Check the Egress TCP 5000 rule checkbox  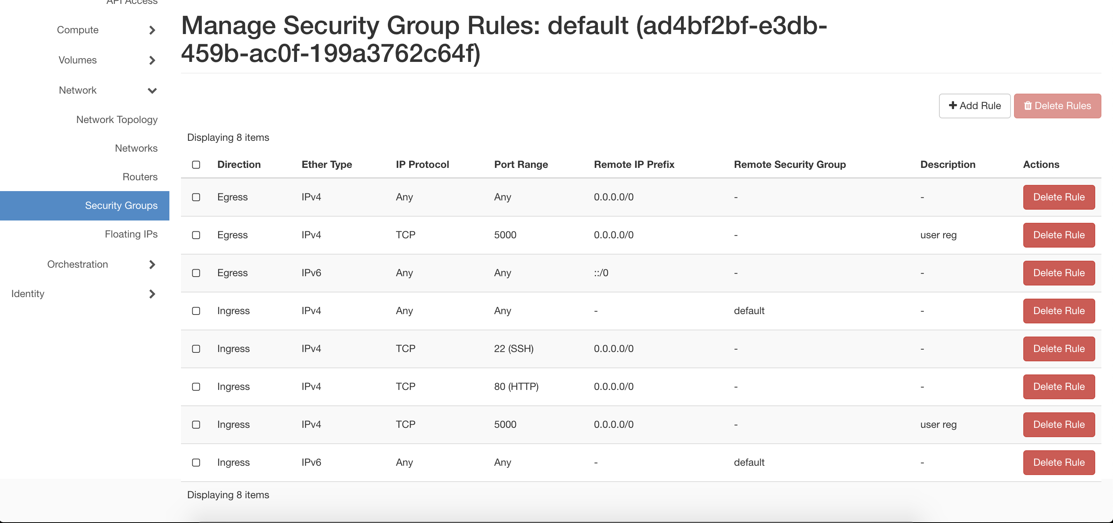196,235
